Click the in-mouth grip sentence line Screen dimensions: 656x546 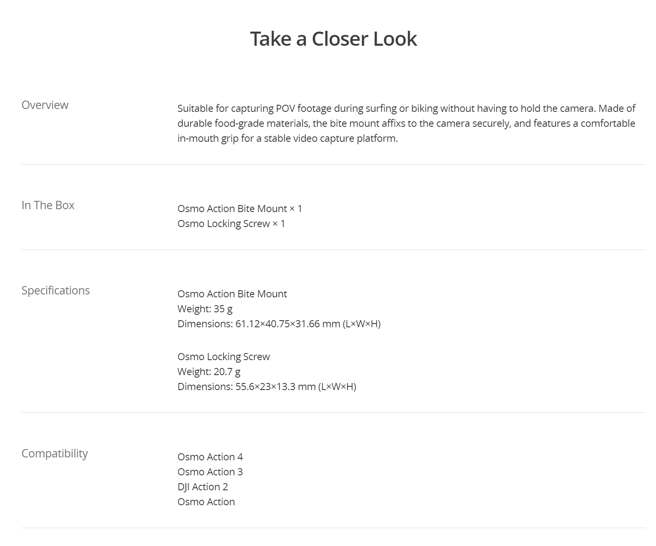(x=287, y=138)
